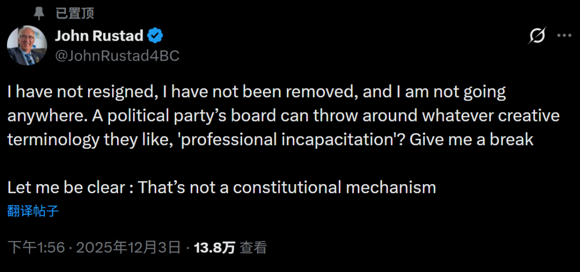Click the Grok icon on the post
The image size is (580, 272).
tap(537, 36)
